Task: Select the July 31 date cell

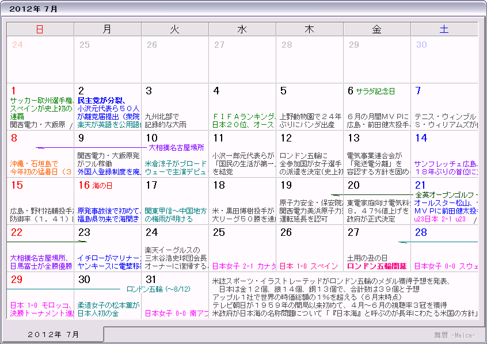Action: pyautogui.click(x=174, y=293)
